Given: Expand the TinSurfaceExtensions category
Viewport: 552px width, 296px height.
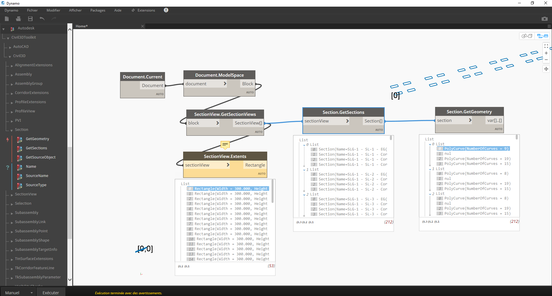Looking at the screenshot, I should (12, 259).
